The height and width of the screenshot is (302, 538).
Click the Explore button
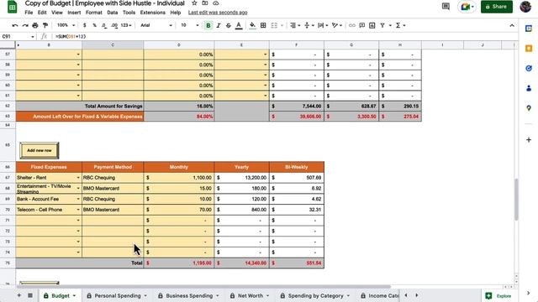(498, 295)
